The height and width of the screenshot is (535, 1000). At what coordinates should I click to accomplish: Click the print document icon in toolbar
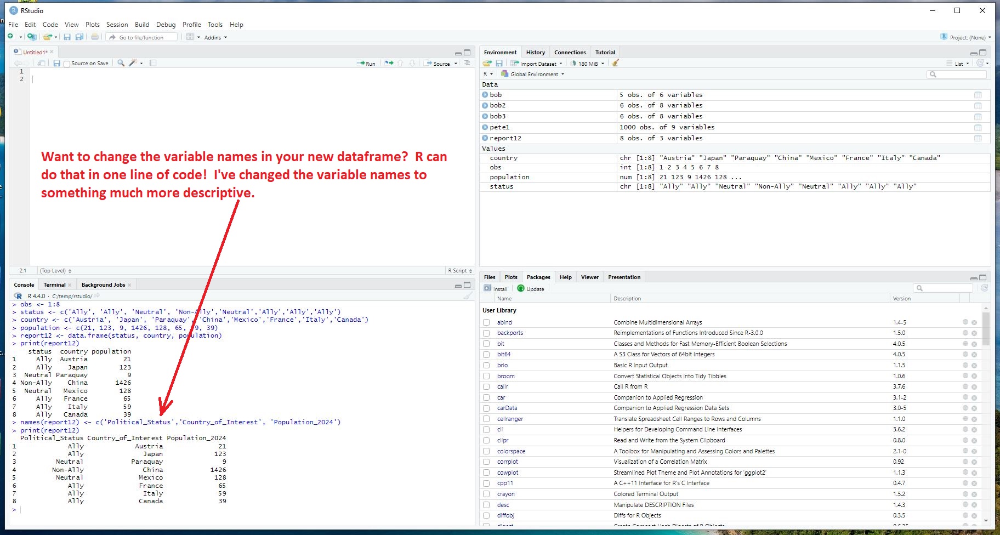95,37
